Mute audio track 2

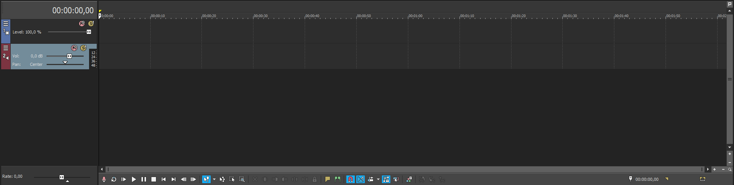pos(74,48)
